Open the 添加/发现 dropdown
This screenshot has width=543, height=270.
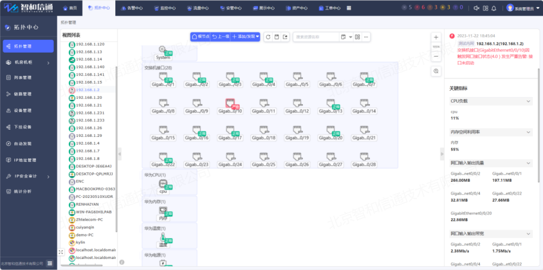click(x=245, y=37)
